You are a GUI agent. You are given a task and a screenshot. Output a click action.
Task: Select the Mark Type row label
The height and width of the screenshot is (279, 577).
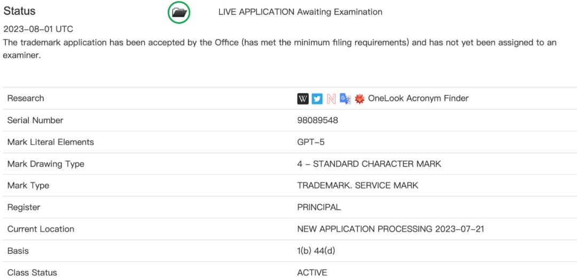pos(28,185)
